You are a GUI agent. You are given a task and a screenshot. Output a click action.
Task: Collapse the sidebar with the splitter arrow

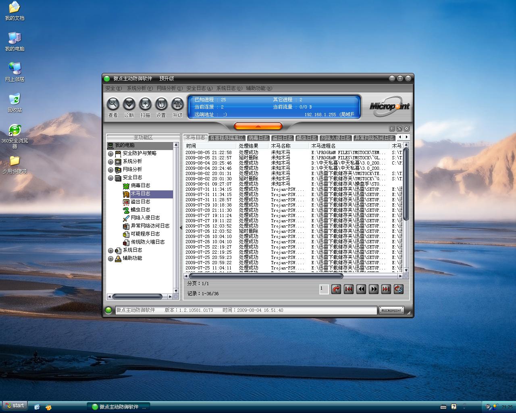click(181, 227)
